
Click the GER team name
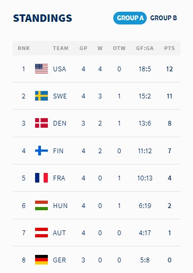click(60, 260)
